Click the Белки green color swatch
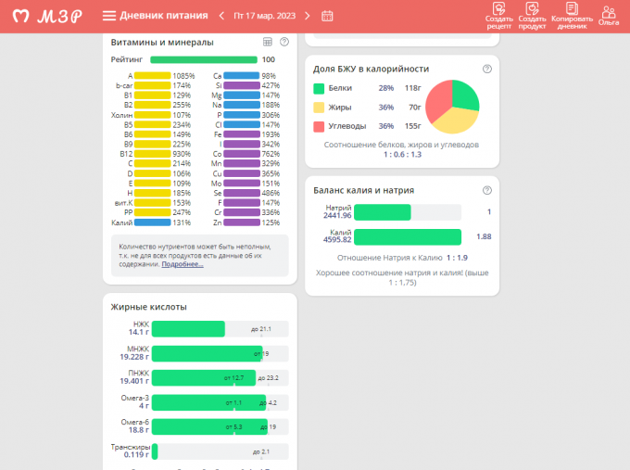The height and width of the screenshot is (470, 630). (319, 88)
